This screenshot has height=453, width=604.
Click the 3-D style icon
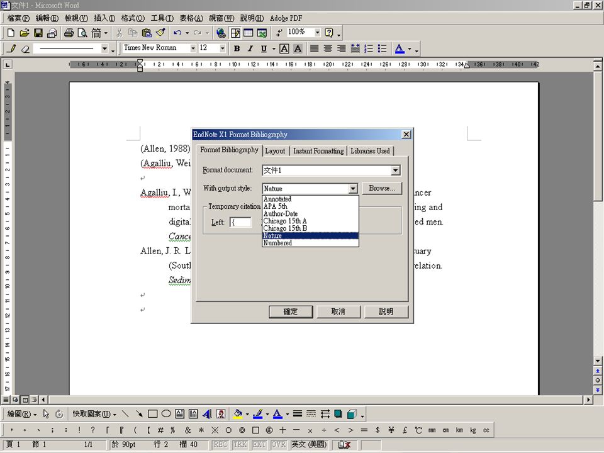[x=352, y=414]
